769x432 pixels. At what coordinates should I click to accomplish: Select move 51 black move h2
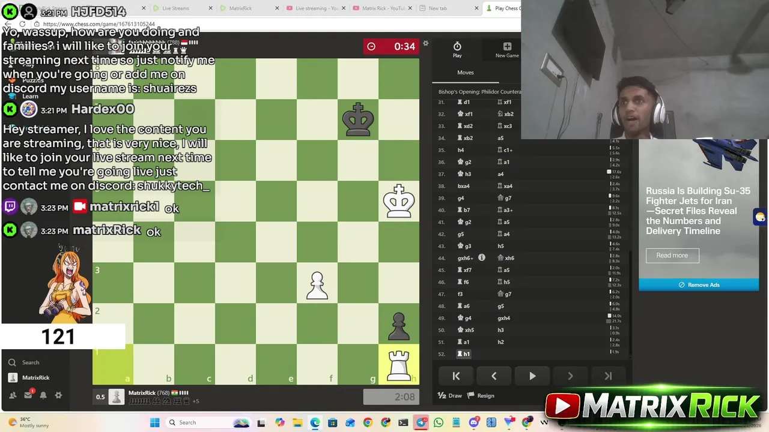(500, 342)
